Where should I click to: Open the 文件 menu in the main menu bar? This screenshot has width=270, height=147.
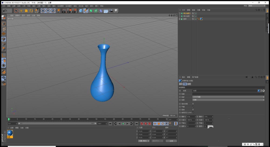[4, 6]
